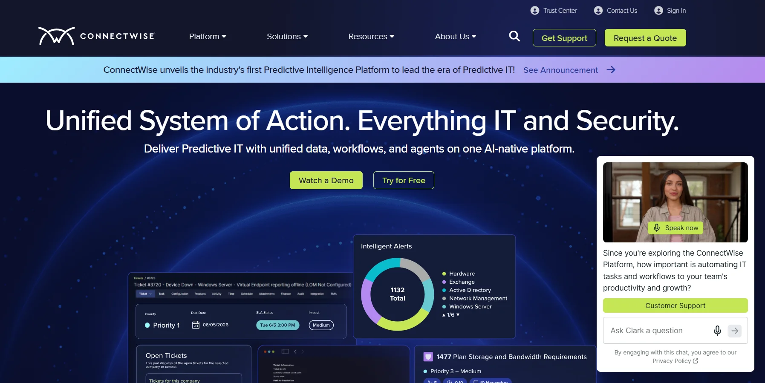Choose the Customer Support chat option

click(676, 305)
